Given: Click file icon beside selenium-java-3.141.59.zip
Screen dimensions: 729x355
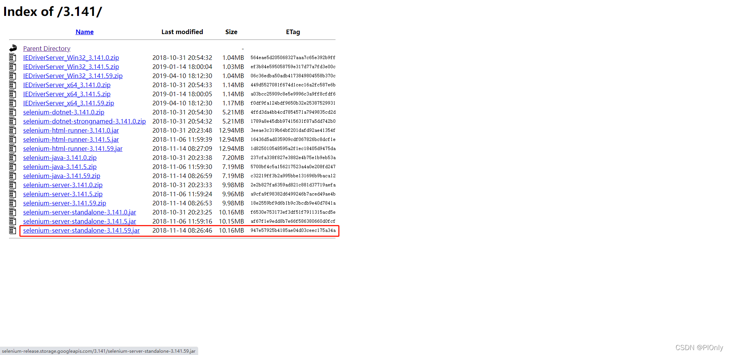Looking at the screenshot, I should [13, 176].
